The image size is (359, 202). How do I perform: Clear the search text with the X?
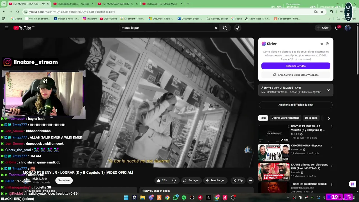(216, 28)
